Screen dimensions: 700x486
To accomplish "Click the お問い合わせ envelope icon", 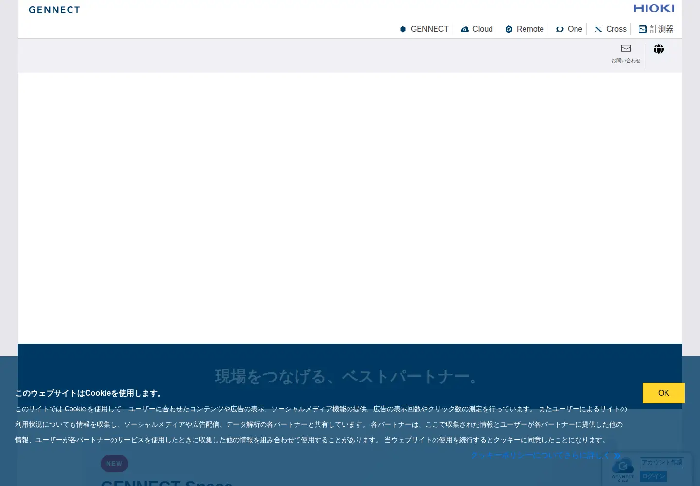I will [x=626, y=48].
